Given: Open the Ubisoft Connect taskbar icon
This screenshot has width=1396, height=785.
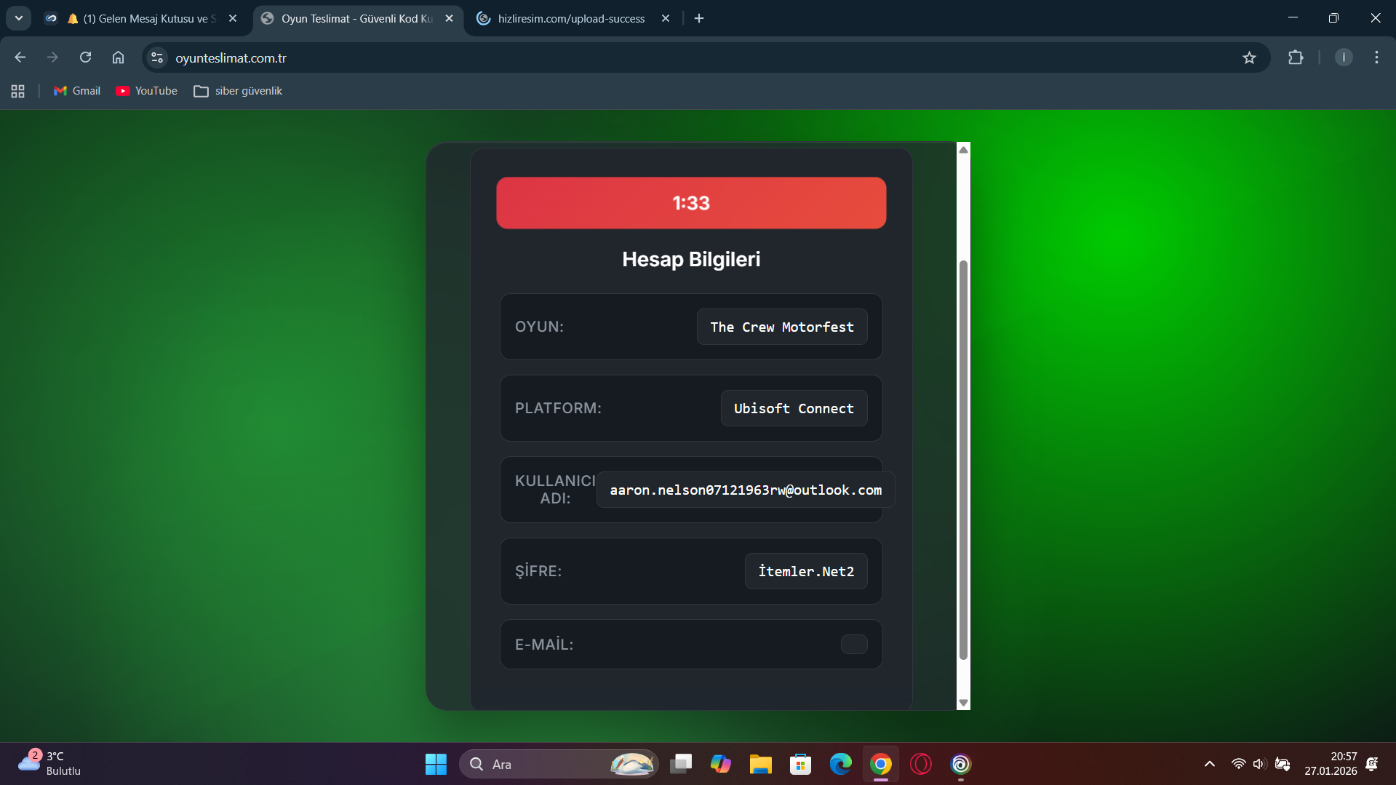Looking at the screenshot, I should [961, 764].
